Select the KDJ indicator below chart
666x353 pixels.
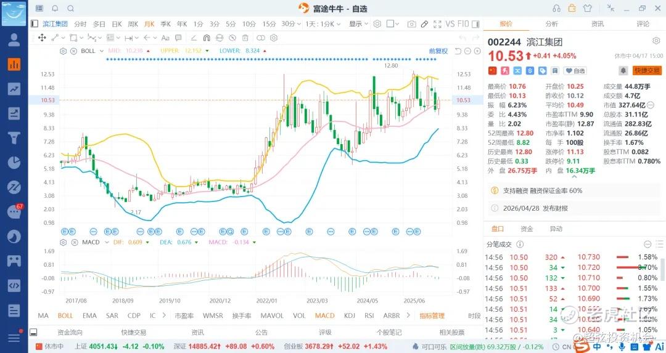(348, 315)
